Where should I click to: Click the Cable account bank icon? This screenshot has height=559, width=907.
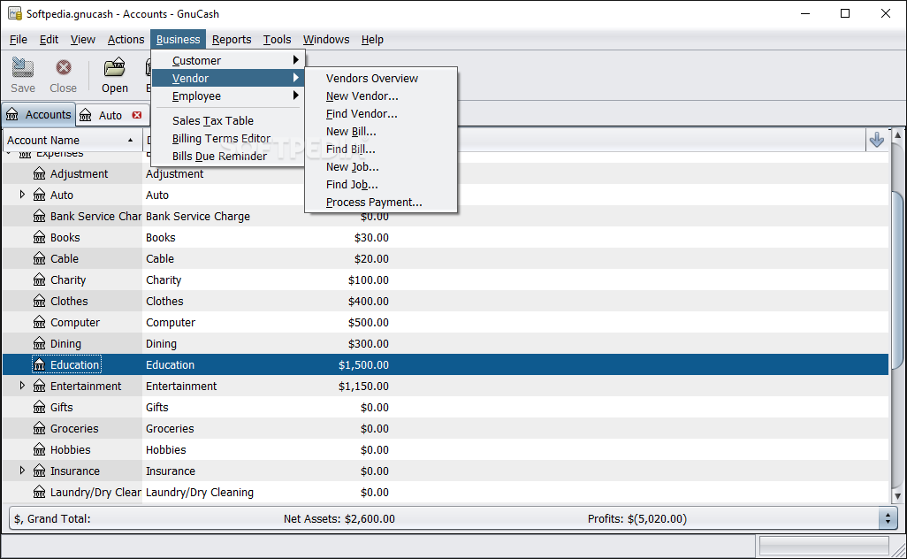39,258
